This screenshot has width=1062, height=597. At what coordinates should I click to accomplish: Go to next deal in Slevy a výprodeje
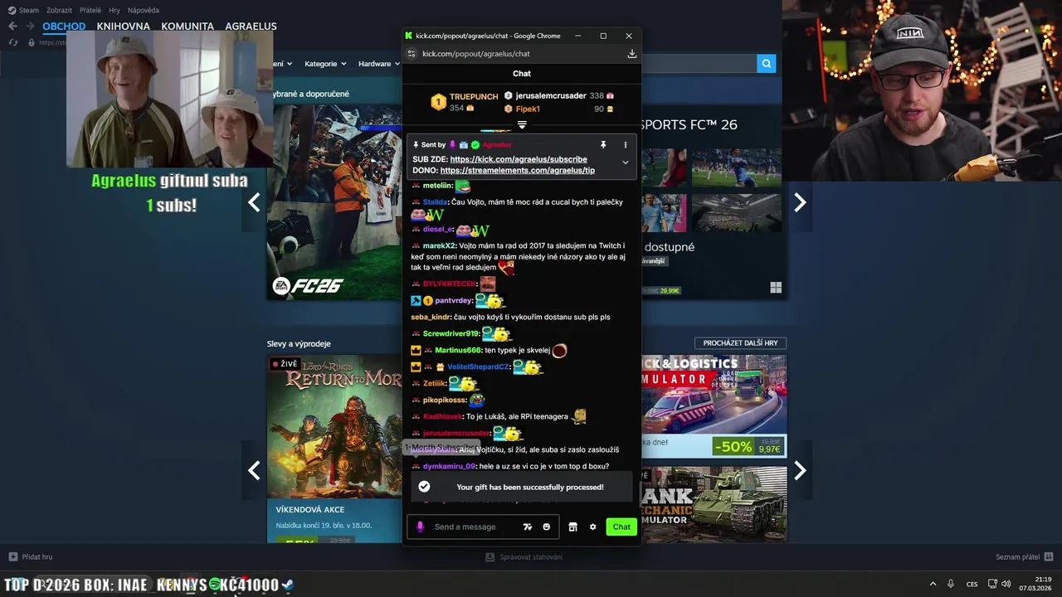[800, 471]
